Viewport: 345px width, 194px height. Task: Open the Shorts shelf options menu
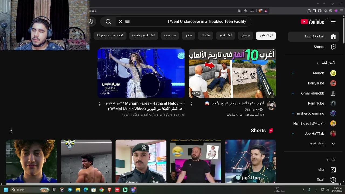[11, 131]
